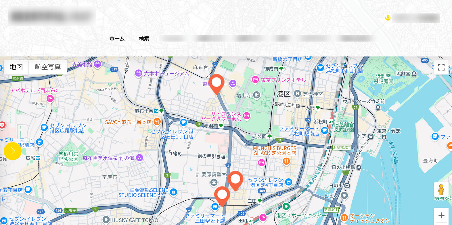452x225 pixels.
Task: Click the 浜崎橋JCT junction label
Action: point(342,148)
